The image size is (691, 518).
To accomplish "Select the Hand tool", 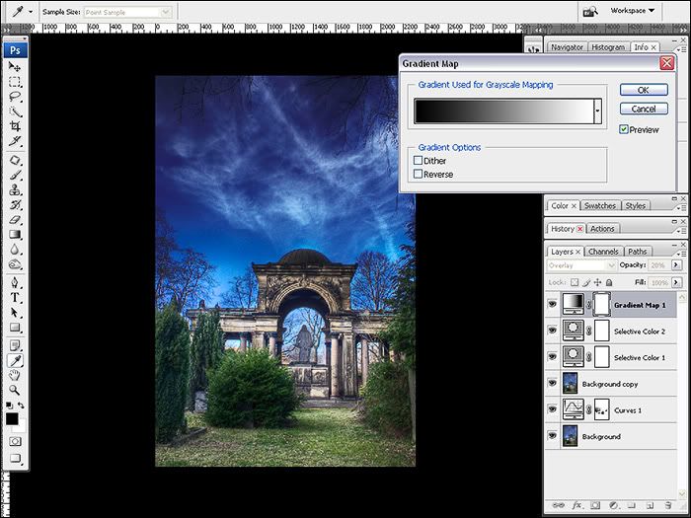I will (15, 375).
